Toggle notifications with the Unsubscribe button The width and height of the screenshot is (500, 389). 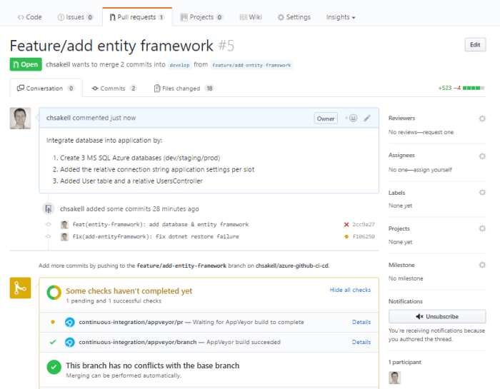pos(437,316)
